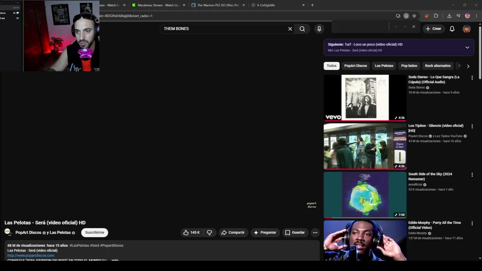Close the find in page bar

[x=413, y=27]
